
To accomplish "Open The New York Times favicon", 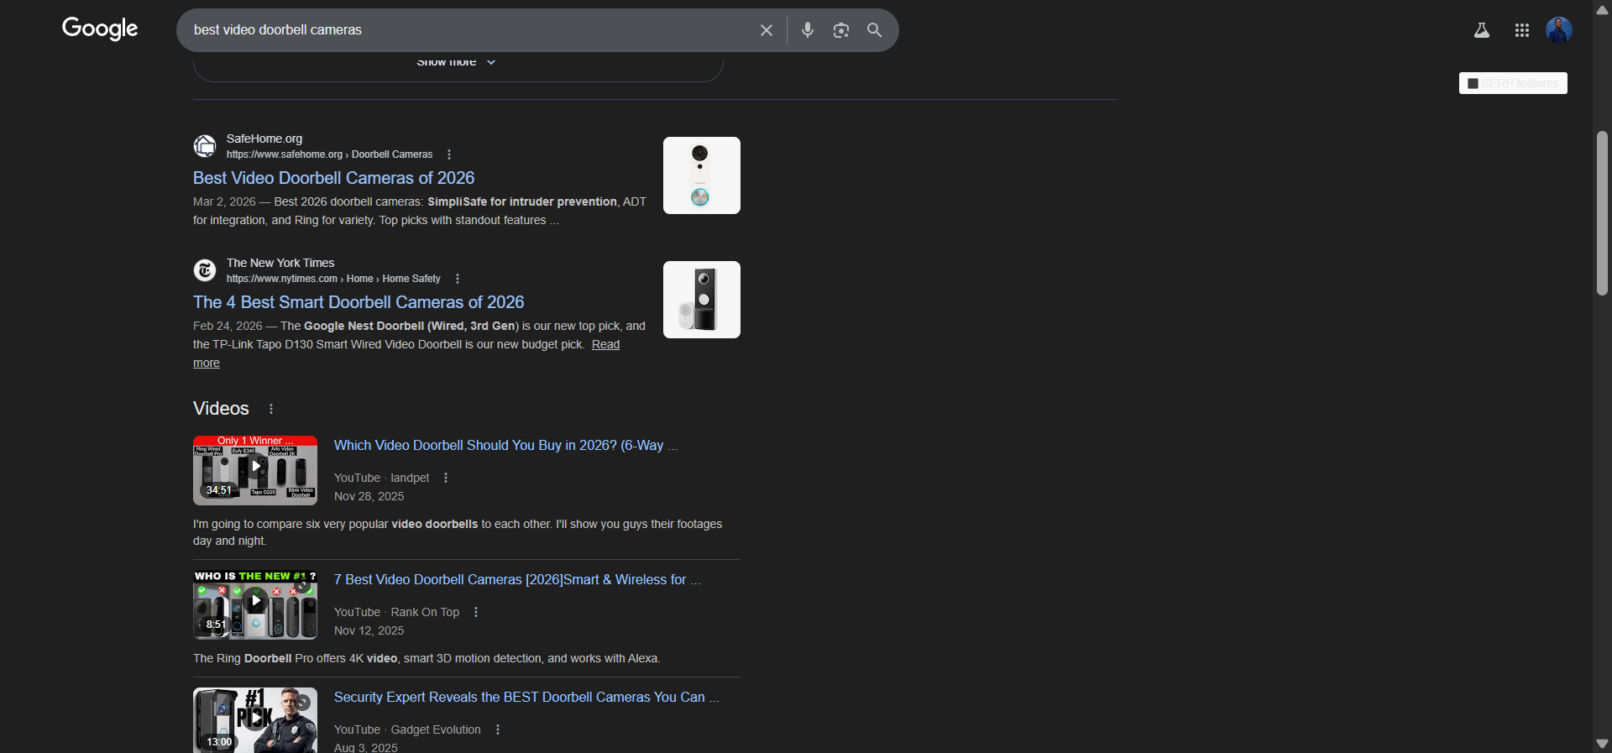I will (x=205, y=270).
